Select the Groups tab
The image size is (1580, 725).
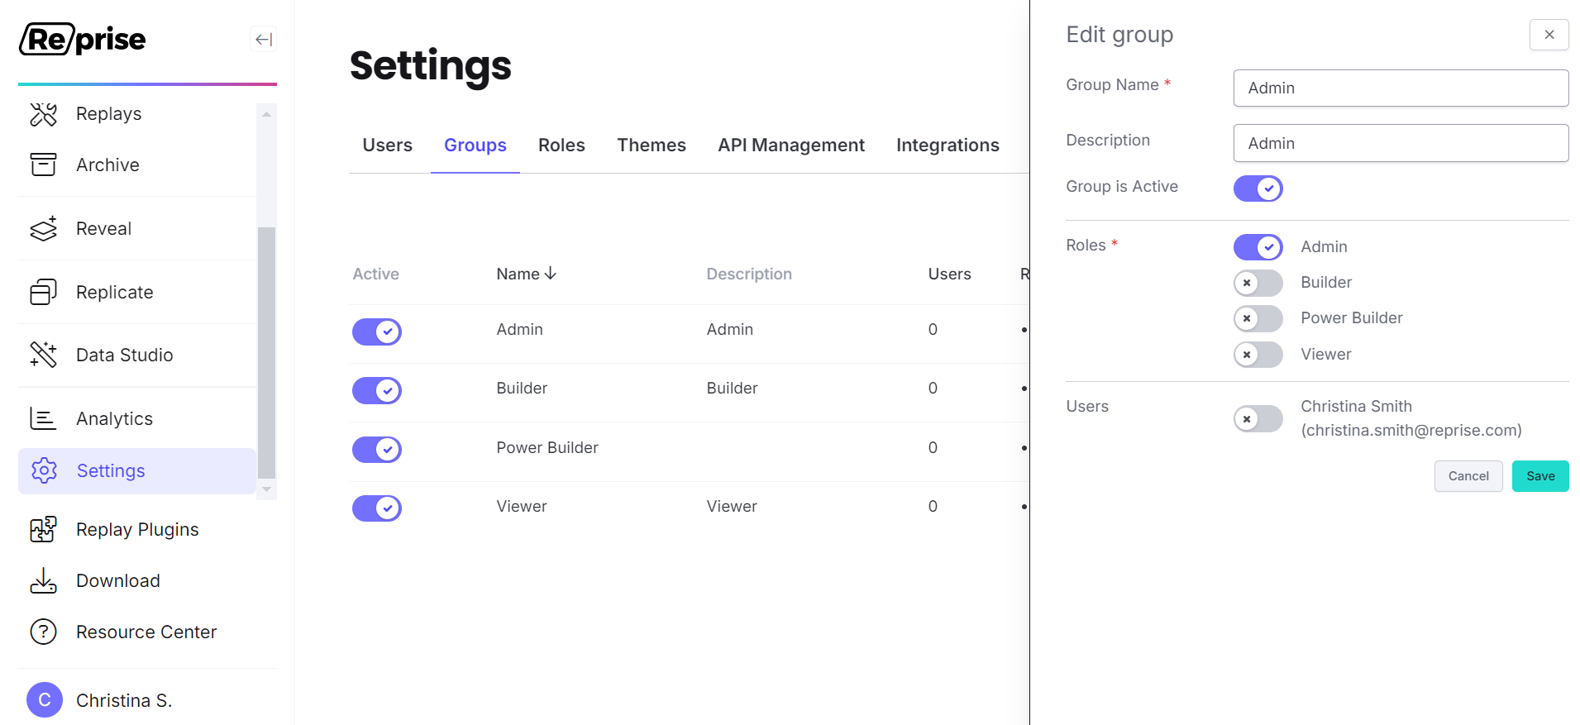[475, 145]
